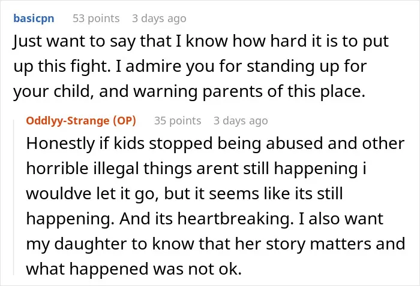Screen dimensions: 420x286
Task: Click the final line "what happened was not ok."
Action: coord(134,269)
